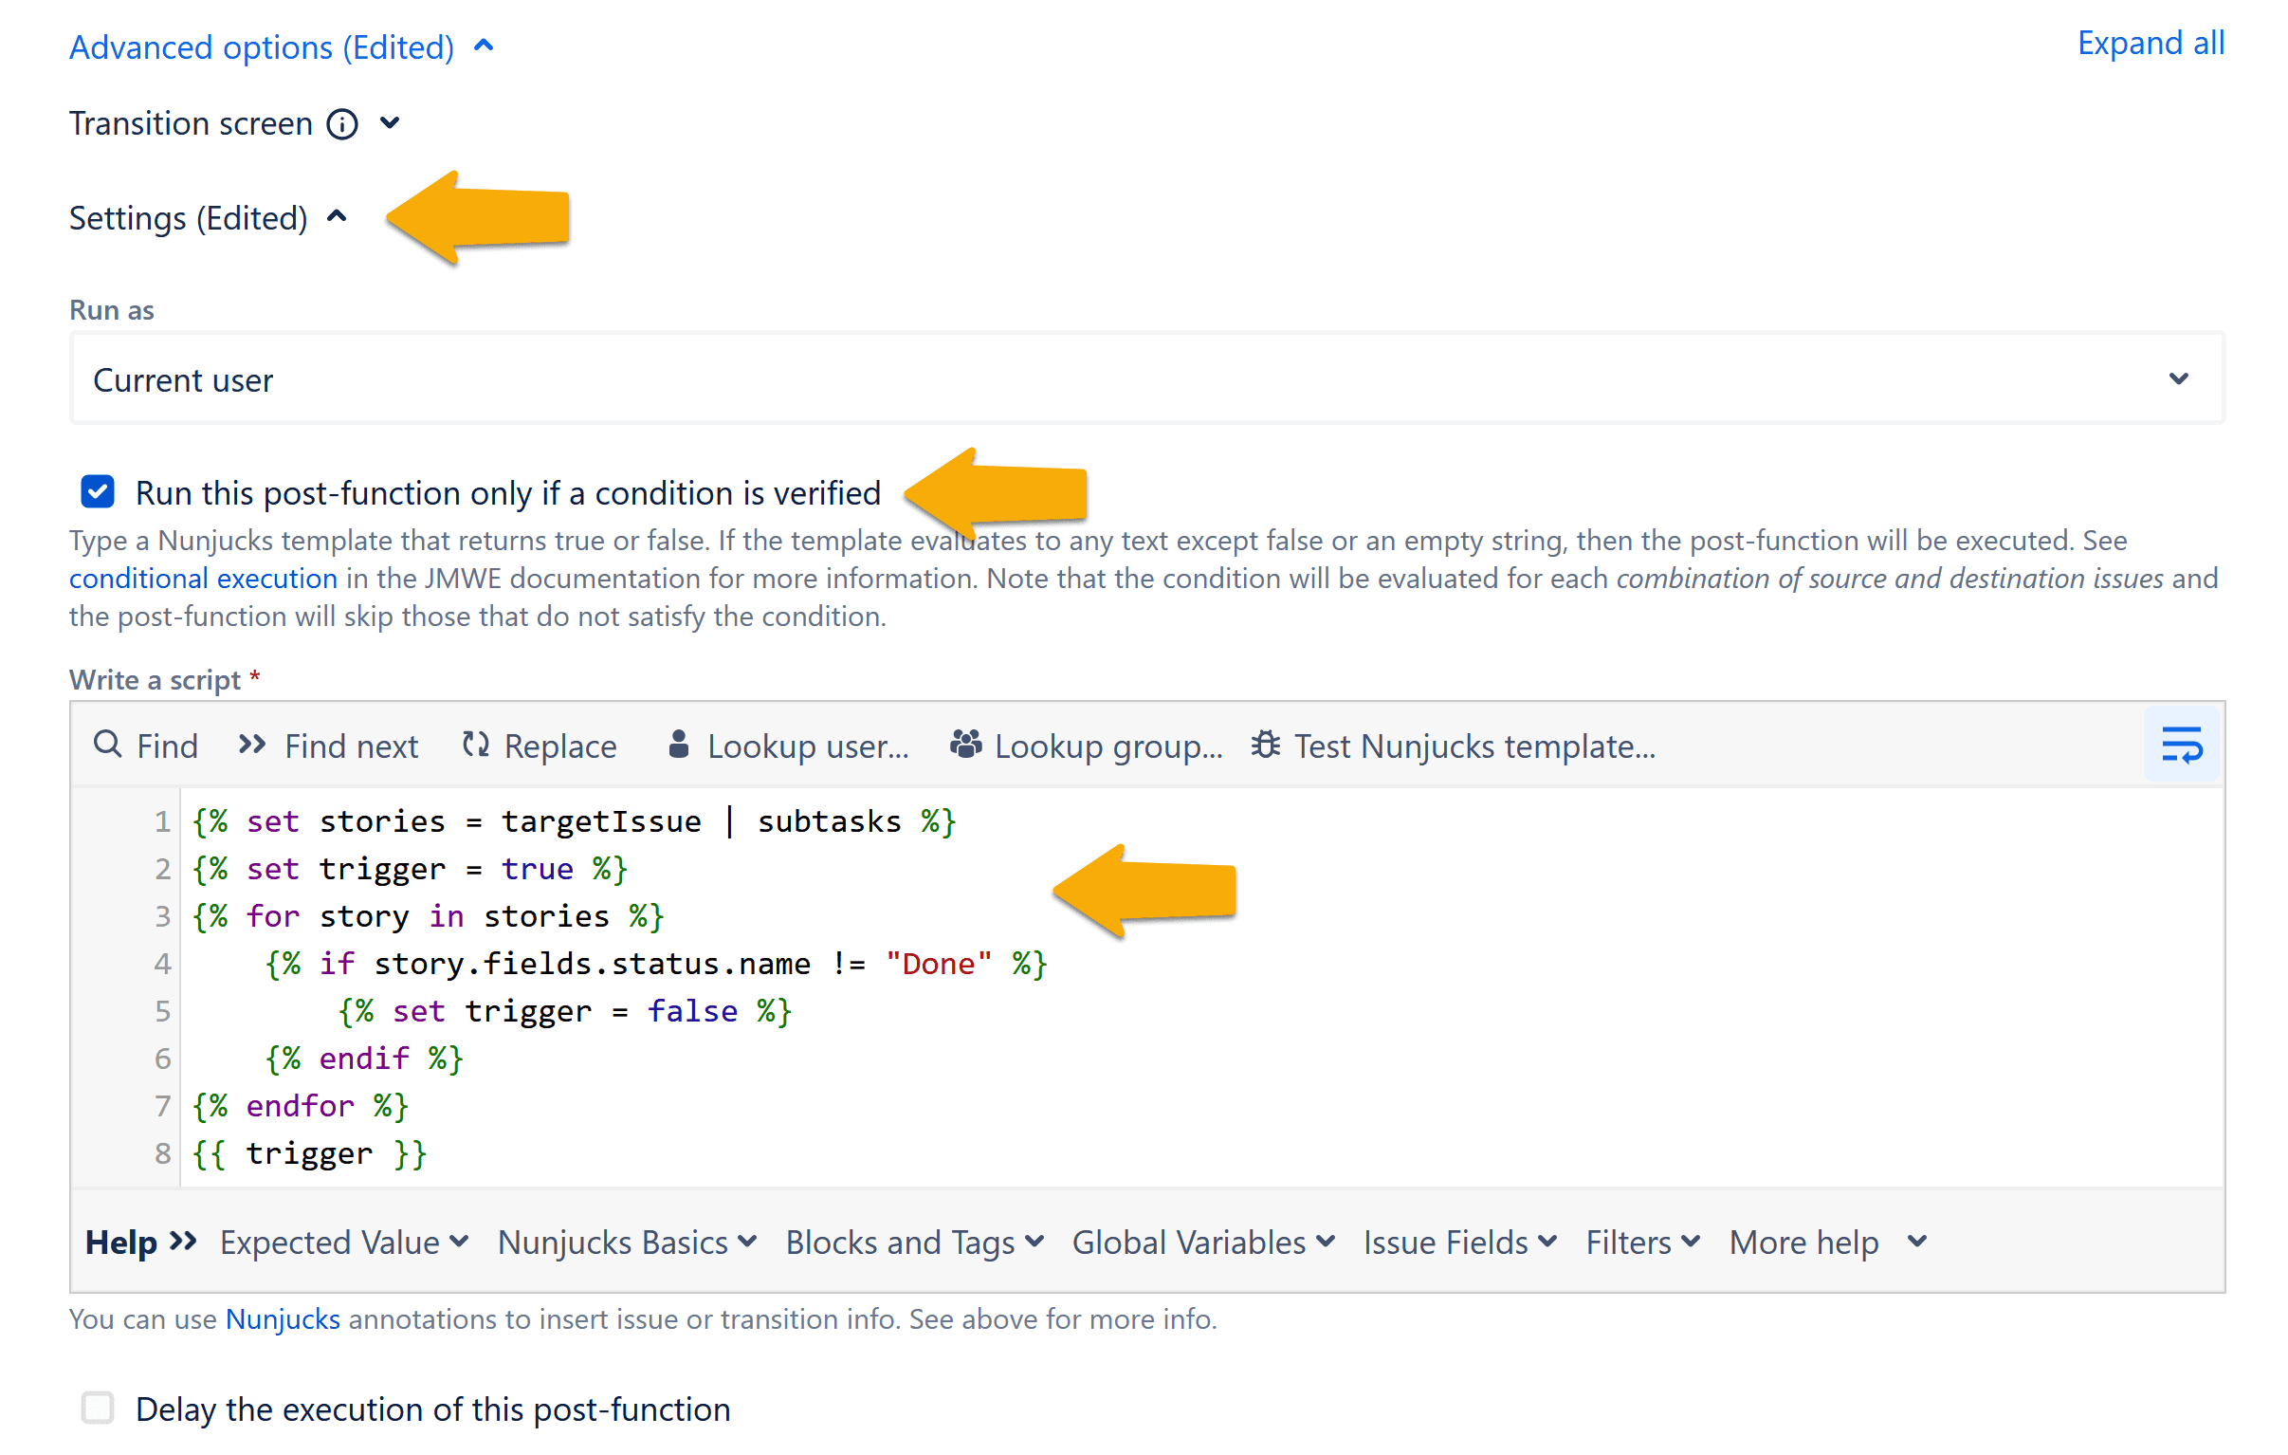Click Lookup user... toolbar text
Screen dimensions: 2288x1455
[808, 746]
